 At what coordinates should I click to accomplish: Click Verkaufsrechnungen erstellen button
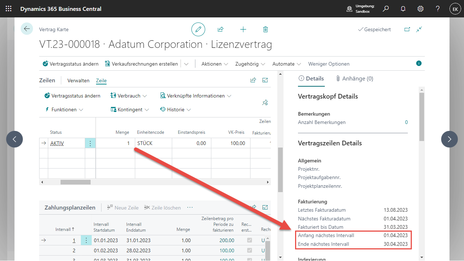pos(141,64)
